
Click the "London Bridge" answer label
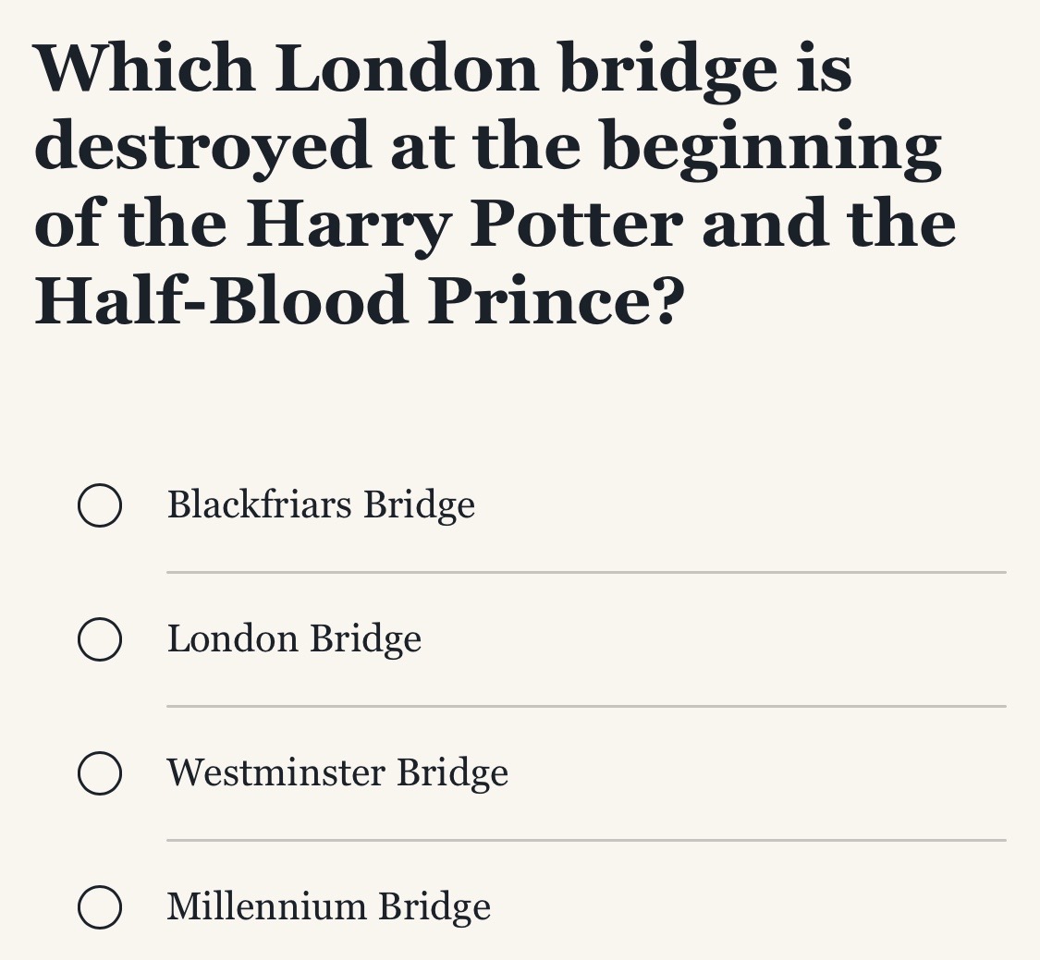294,639
